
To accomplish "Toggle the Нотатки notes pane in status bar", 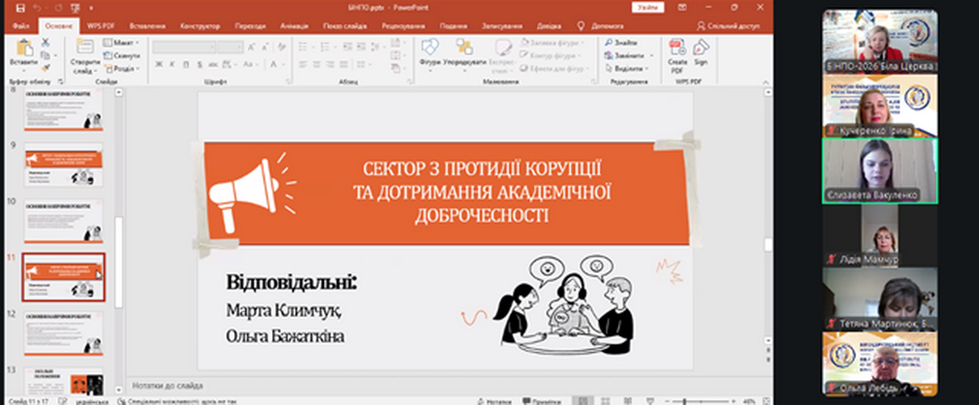I will [494, 400].
